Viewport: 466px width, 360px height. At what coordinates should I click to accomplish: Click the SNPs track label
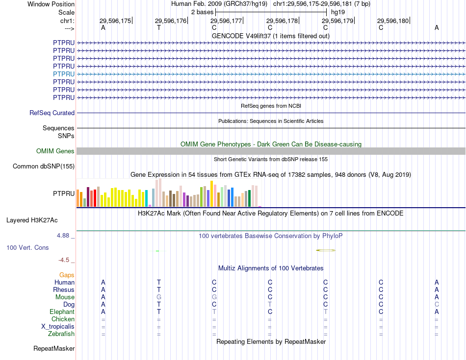[x=66, y=136]
